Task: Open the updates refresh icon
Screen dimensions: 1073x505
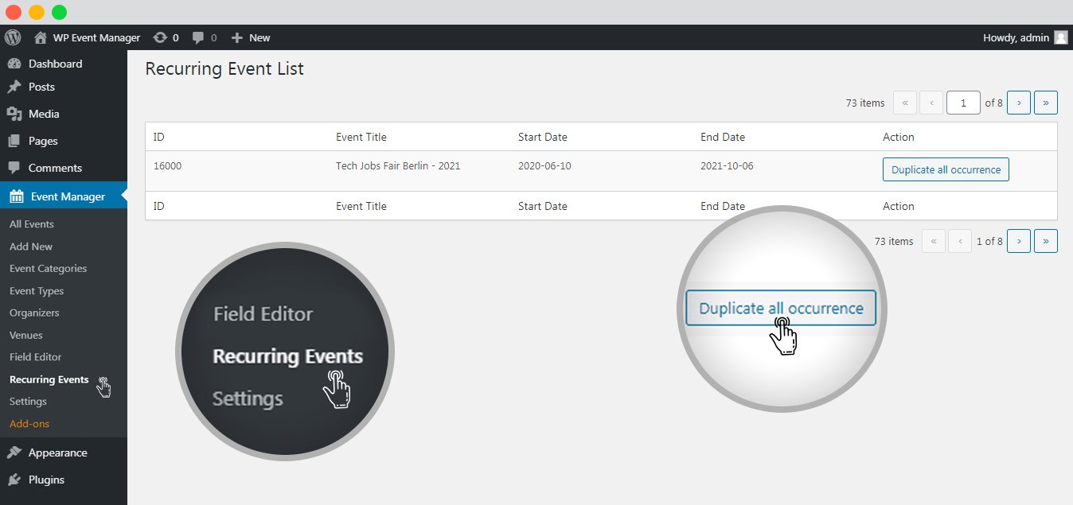Action: [161, 37]
